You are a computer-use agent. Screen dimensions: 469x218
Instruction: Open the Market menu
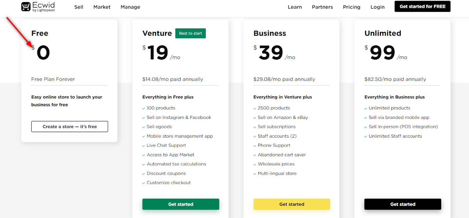coord(102,7)
